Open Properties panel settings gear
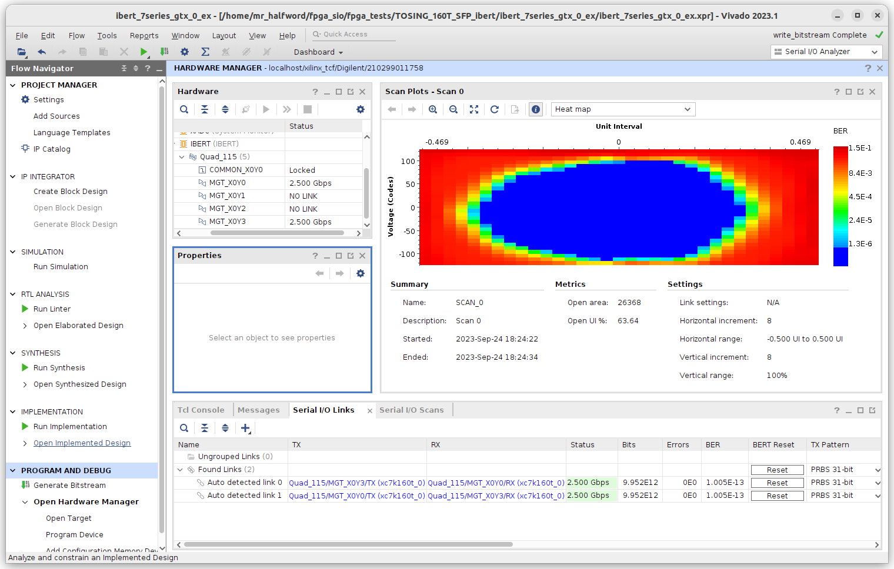Screen dimensions: 894x569 (361, 273)
